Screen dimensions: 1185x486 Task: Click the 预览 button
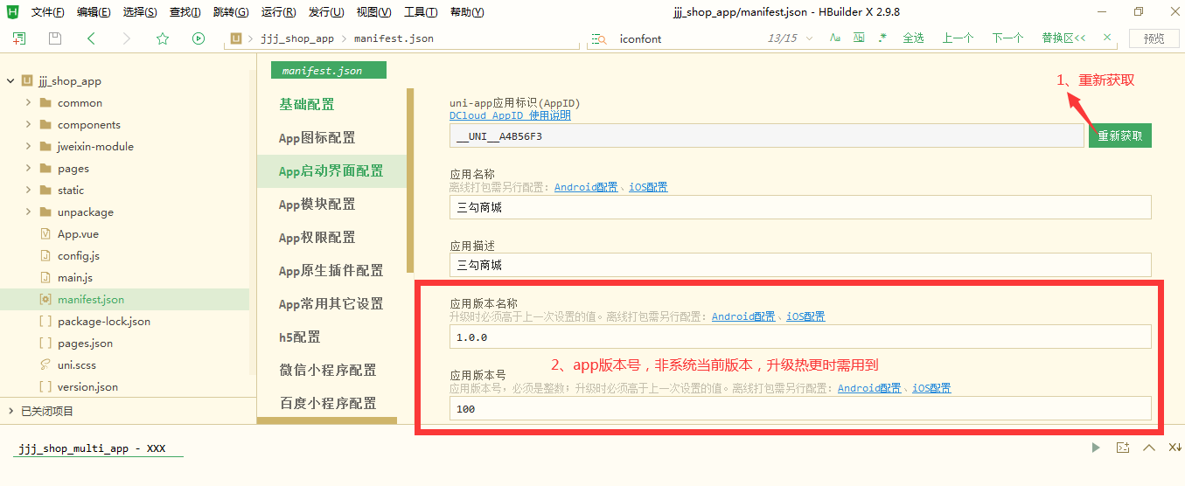tap(1154, 38)
